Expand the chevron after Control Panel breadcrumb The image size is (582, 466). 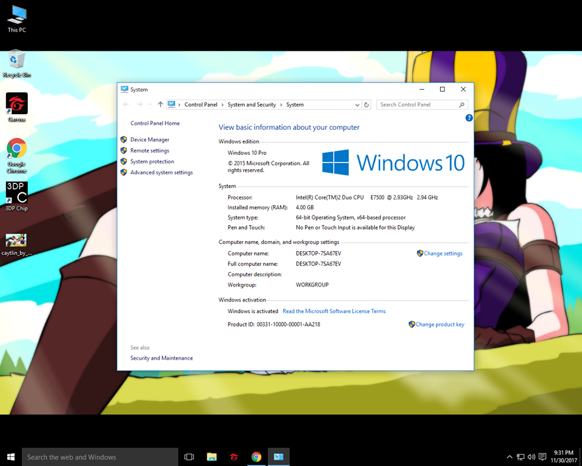tap(222, 105)
